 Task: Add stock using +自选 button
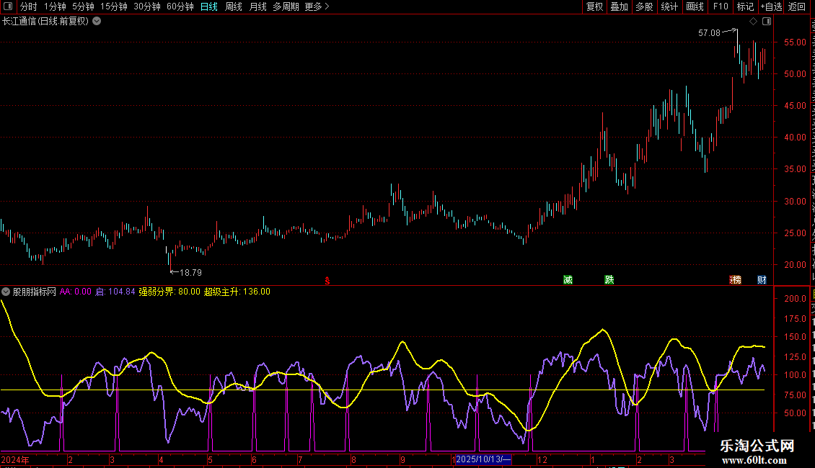click(771, 6)
